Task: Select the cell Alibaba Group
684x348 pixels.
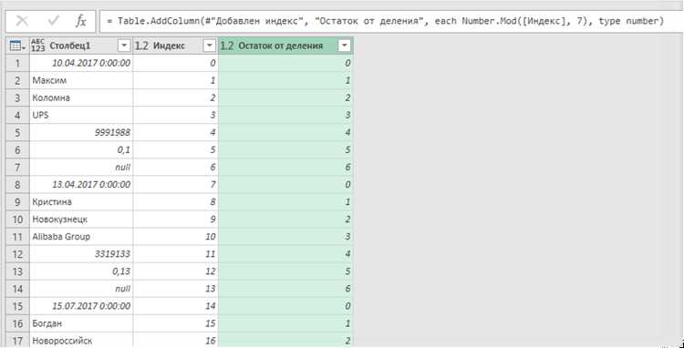Action: click(x=81, y=237)
